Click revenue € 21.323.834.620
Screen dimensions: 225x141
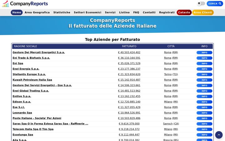click(x=129, y=74)
